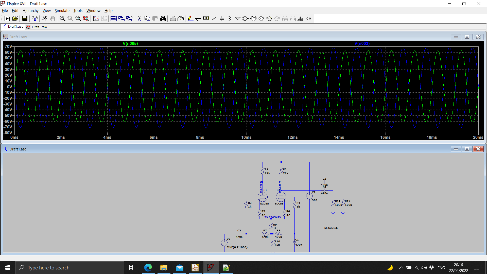This screenshot has height=274, width=487.
Task: Open the Hierarchy menu
Action: tap(30, 10)
